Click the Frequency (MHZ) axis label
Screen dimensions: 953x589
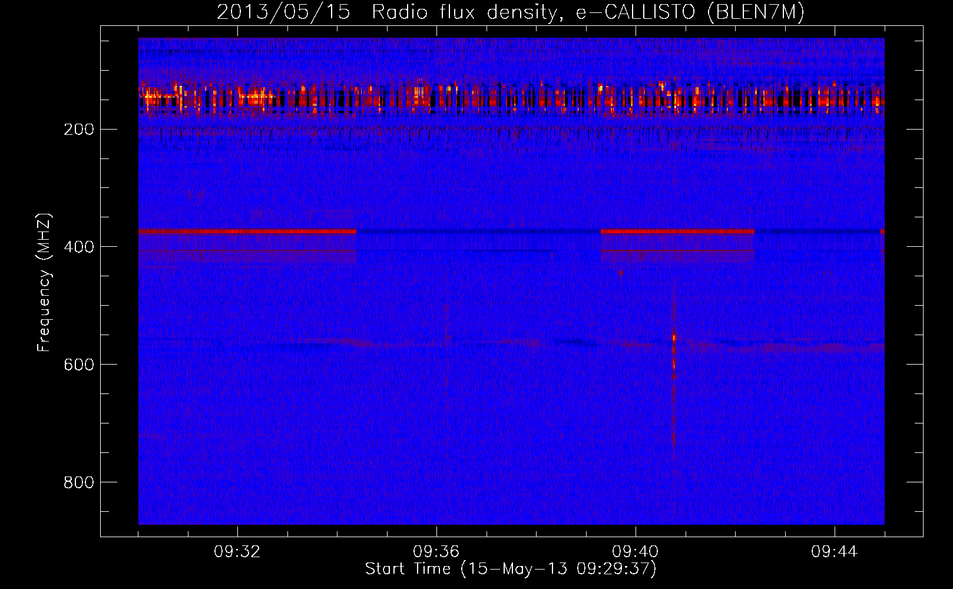click(44, 282)
